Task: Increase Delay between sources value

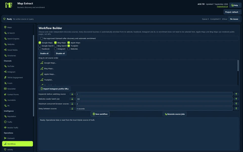Action: pyautogui.click(x=236, y=109)
